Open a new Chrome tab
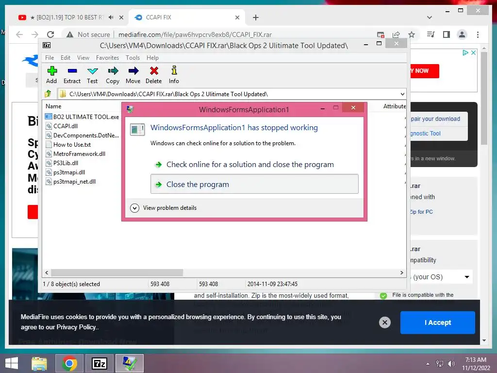The width and height of the screenshot is (497, 373). coord(256,17)
